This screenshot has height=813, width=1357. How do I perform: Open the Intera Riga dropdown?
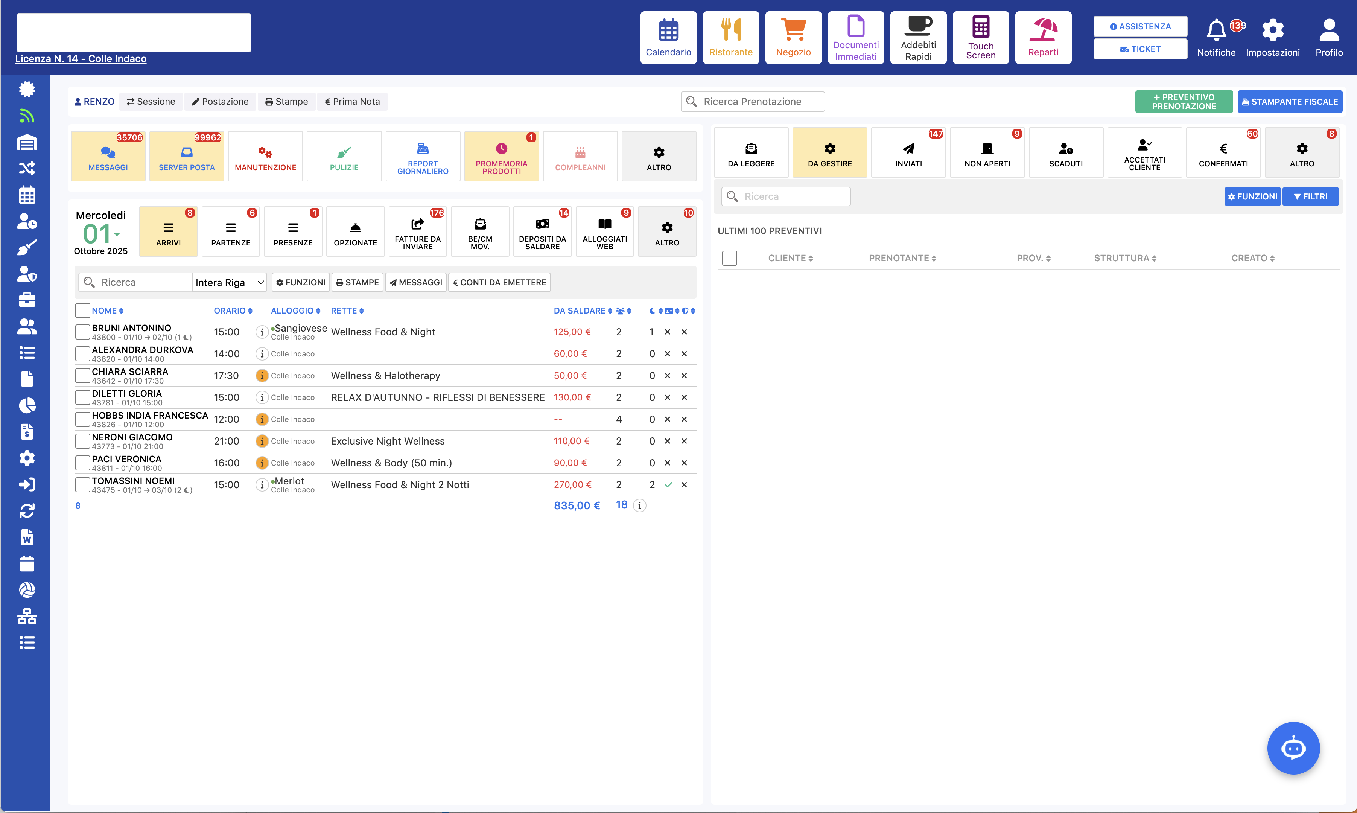[x=230, y=282]
